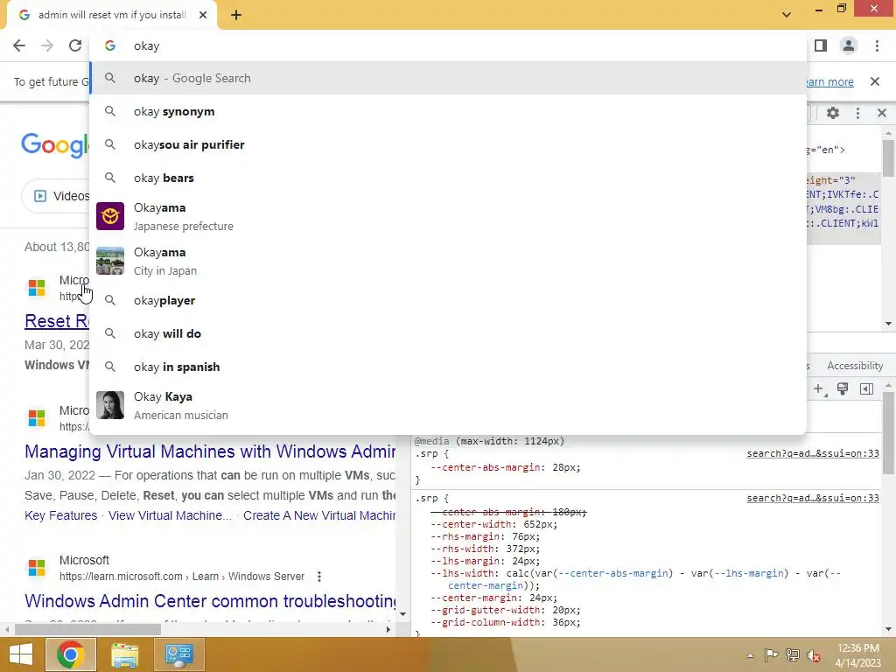Toggle computed styles sidebar icon
896x672 pixels.
pos(866,389)
